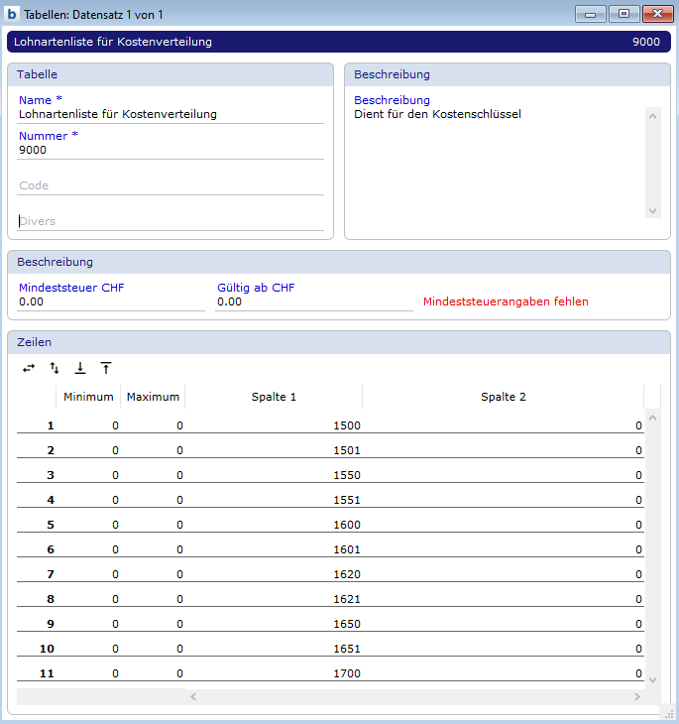Click the blue 'b' application icon in title bar
Screen dimensions: 679x724
(12, 14)
